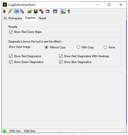Screen dimensions: 128x135
Task: Open the Result tab
Action: [42, 18]
